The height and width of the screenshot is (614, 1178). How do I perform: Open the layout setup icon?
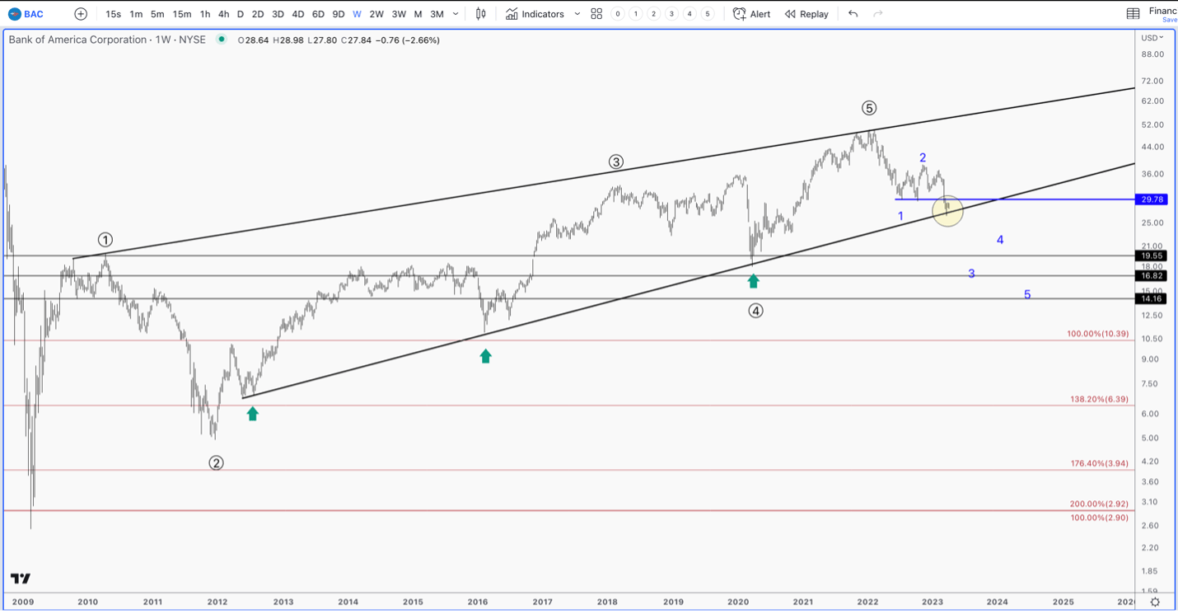tap(1134, 14)
